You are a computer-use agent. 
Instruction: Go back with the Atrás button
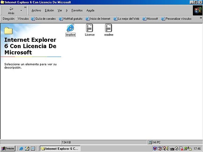point(11,10)
